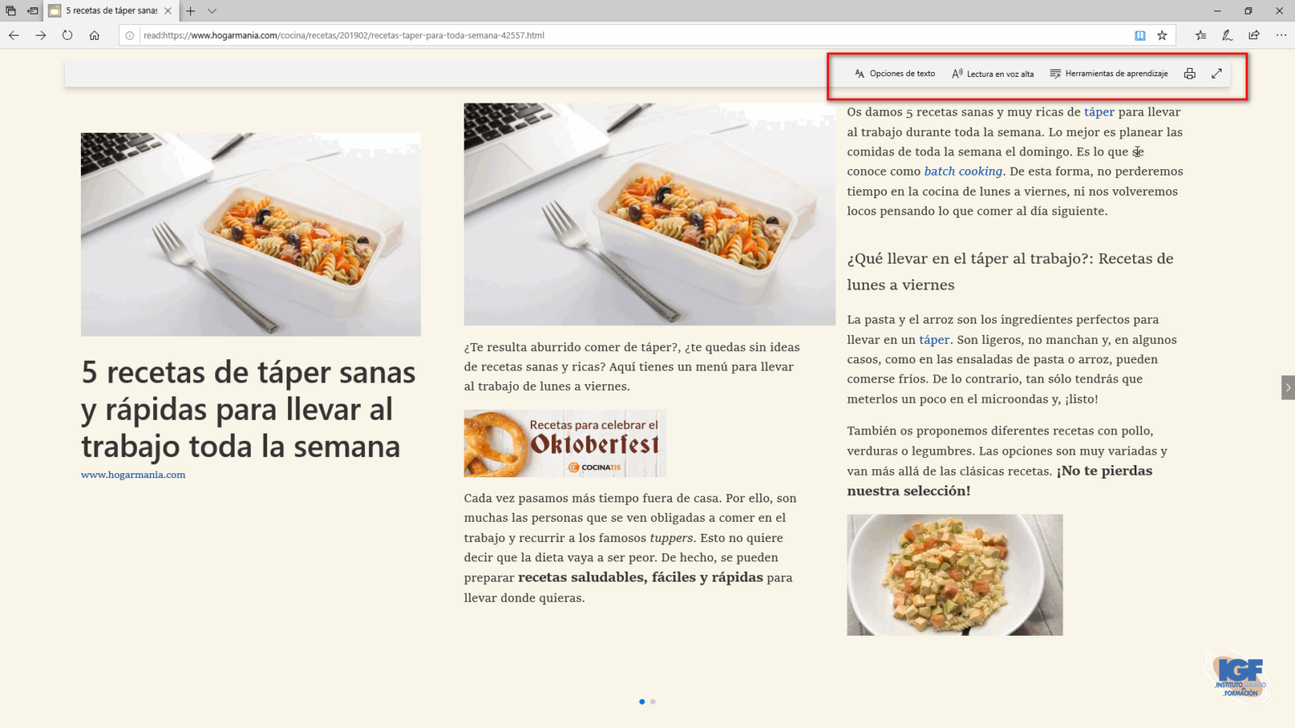Click the Oktoberfest recipes banner

point(564,443)
